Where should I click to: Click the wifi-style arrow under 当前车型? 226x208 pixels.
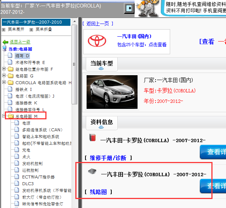coord(101,68)
